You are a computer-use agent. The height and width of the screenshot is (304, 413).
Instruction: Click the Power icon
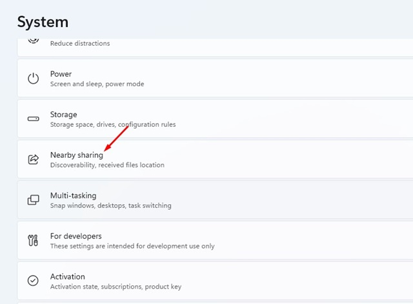[33, 79]
